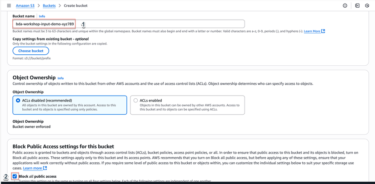The height and width of the screenshot is (184, 375).
Task: Click the info circle icon in top-right header
Action: click(x=345, y=5)
